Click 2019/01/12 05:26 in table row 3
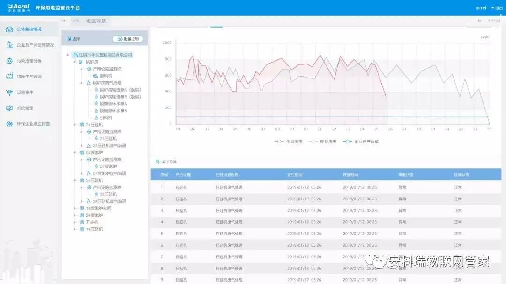 point(304,211)
